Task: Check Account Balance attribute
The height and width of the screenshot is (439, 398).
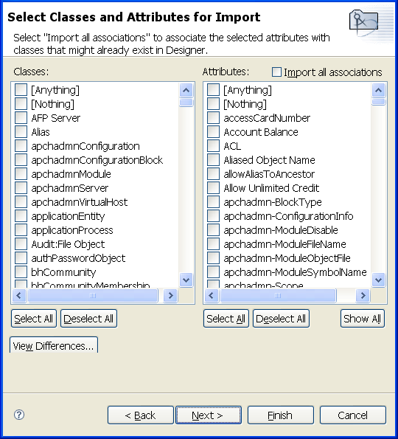Action: 213,132
